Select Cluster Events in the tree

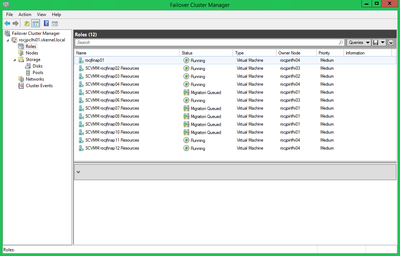pos(39,86)
